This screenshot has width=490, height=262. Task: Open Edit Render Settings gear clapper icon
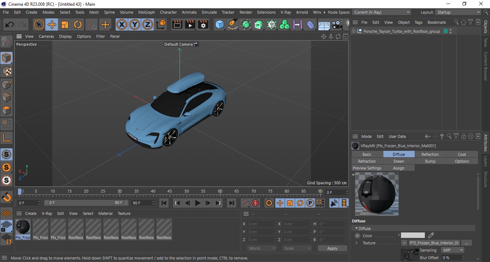pos(204,25)
